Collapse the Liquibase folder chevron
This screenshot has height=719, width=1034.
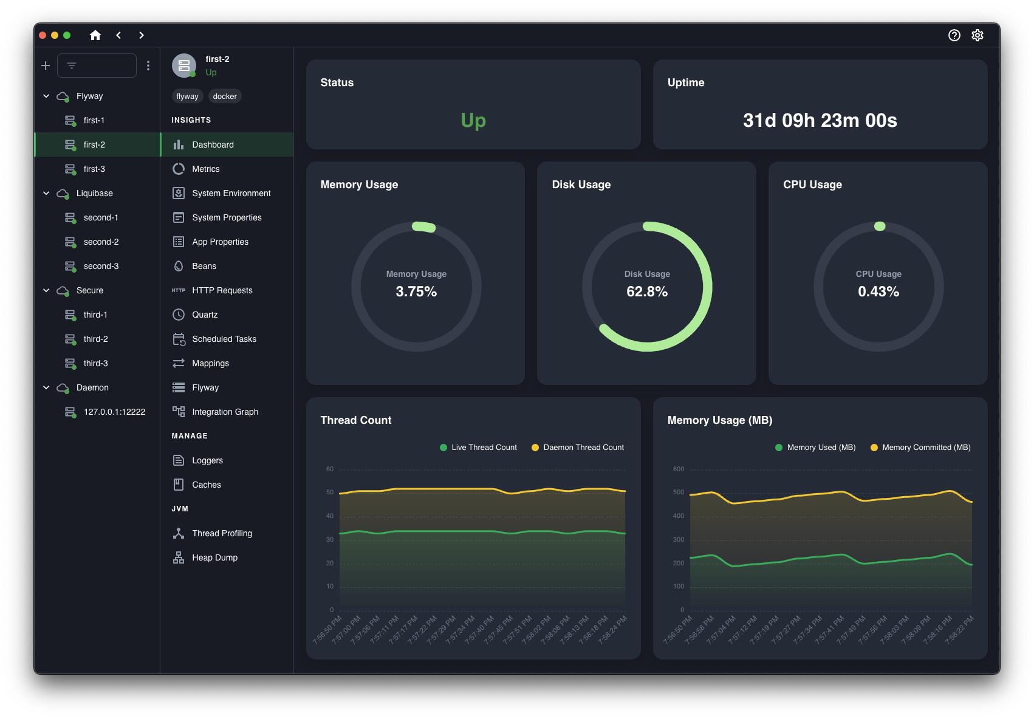[46, 193]
